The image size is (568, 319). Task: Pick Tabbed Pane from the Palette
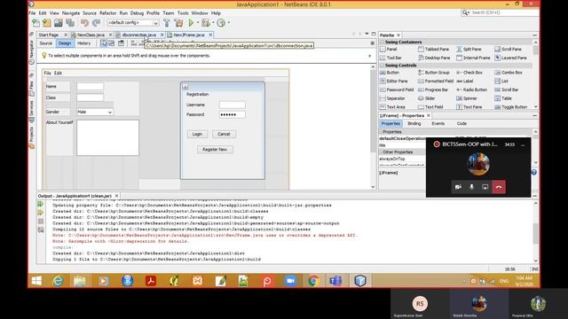coord(433,50)
